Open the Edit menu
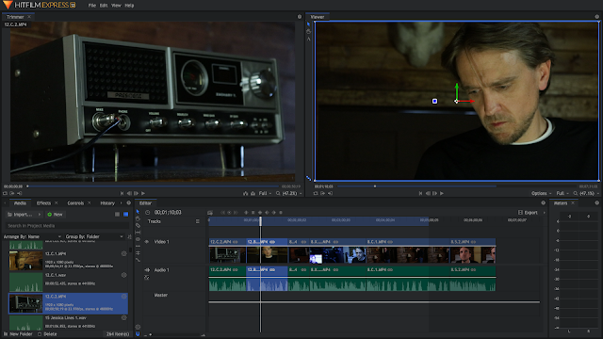This screenshot has width=603, height=339. point(104,6)
